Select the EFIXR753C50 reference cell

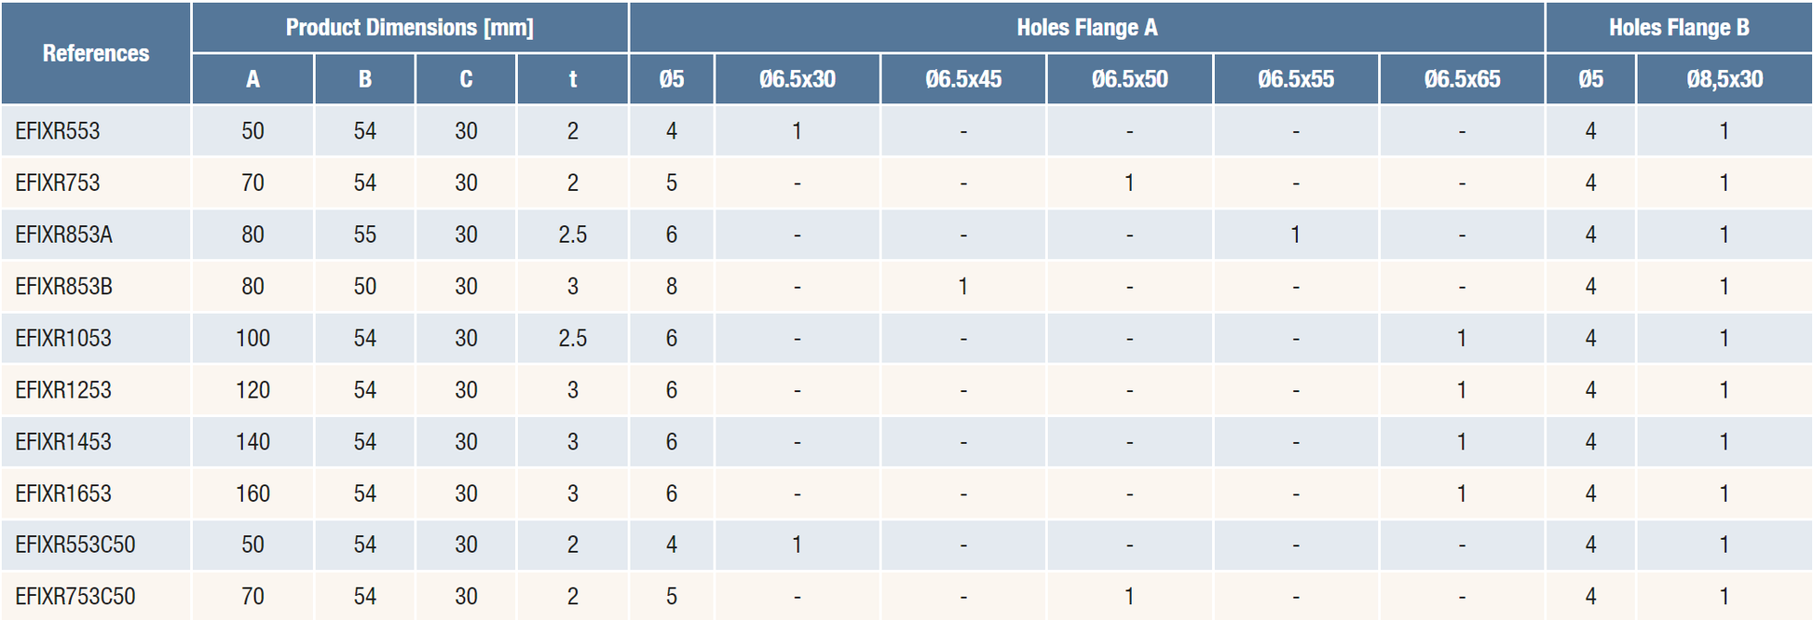pyautogui.click(x=75, y=597)
